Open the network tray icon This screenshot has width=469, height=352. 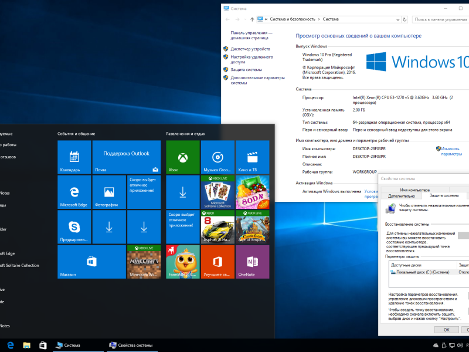coord(451,346)
